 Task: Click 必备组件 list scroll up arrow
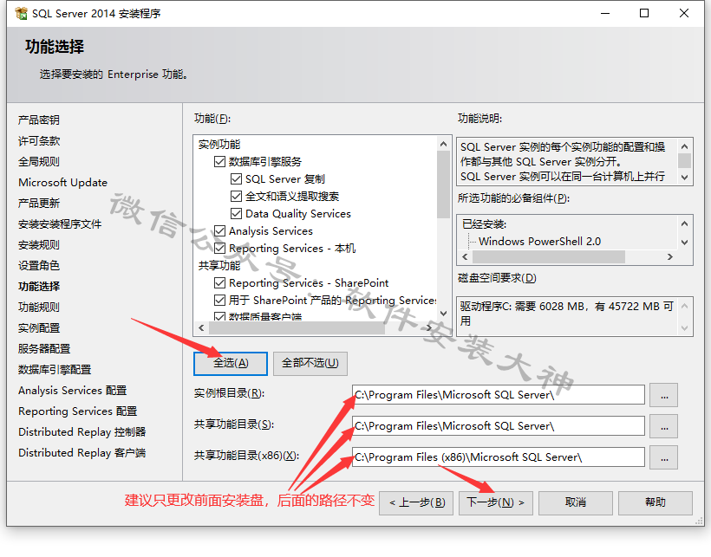click(x=685, y=223)
